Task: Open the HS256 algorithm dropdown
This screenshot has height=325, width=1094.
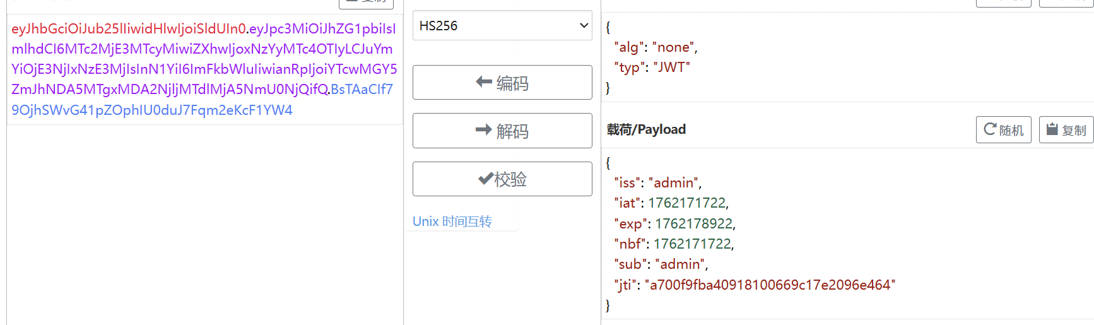Action: (502, 26)
